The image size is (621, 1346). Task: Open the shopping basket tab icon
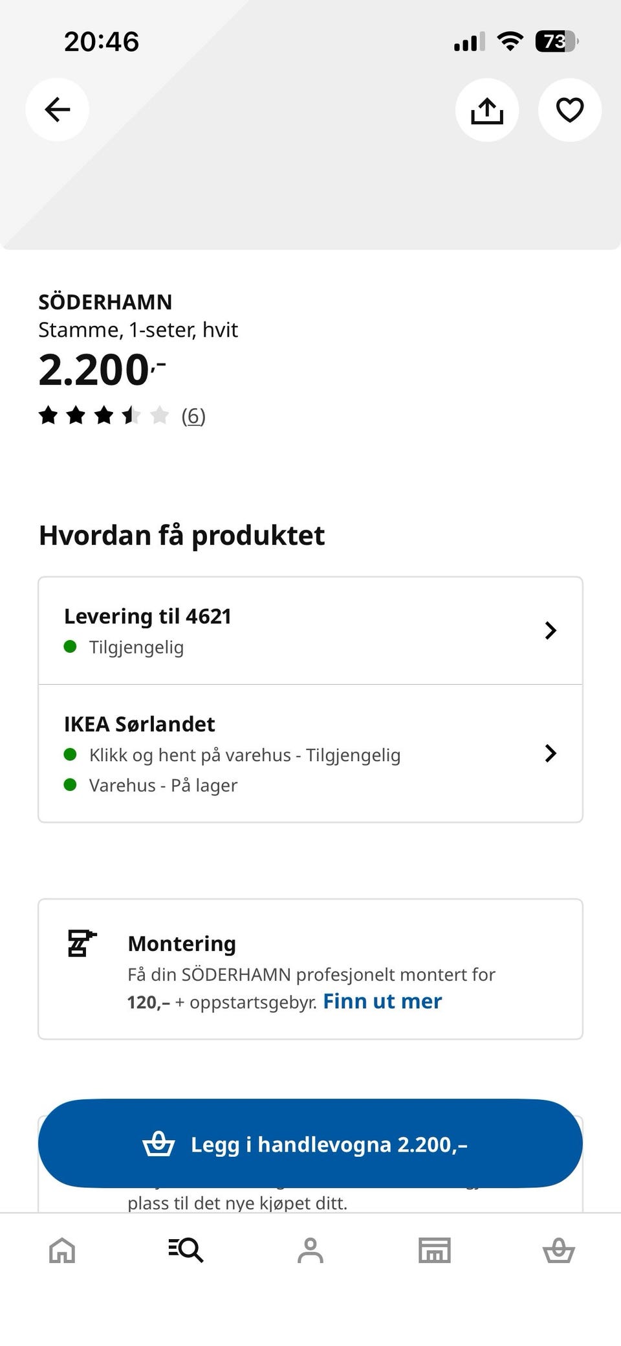559,1249
